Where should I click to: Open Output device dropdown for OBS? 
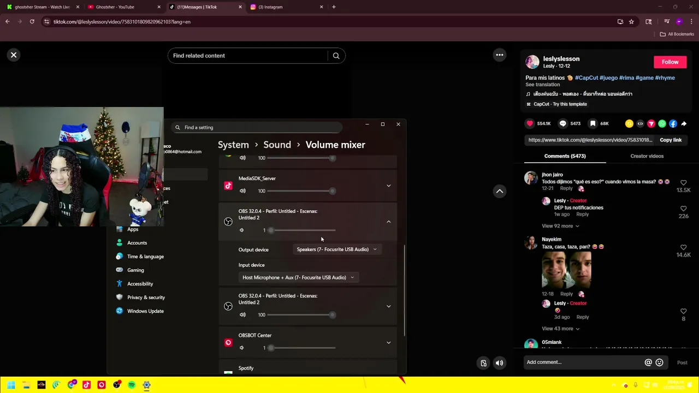[336, 249]
